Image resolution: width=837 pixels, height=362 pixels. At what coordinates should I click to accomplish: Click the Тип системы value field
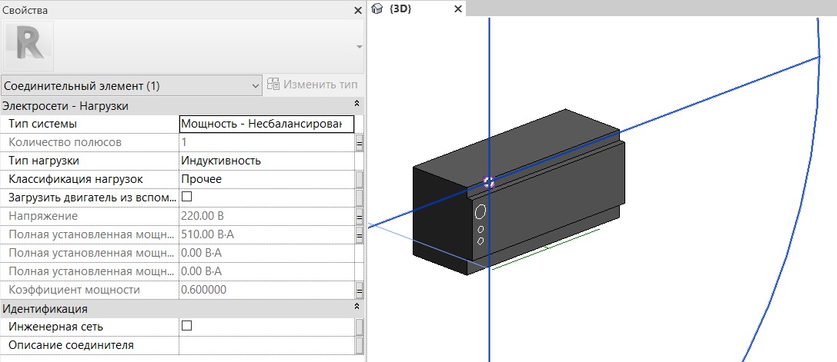tap(266, 124)
